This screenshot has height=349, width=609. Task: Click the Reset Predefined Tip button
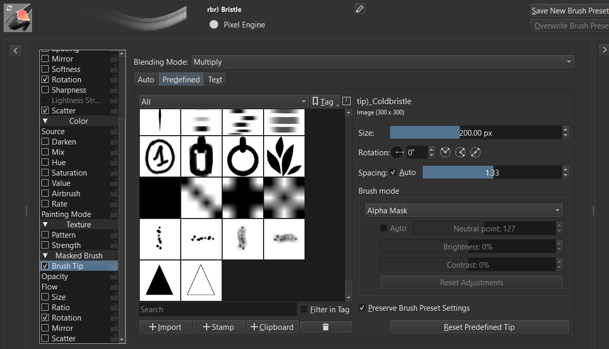(479, 327)
